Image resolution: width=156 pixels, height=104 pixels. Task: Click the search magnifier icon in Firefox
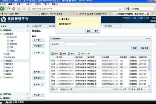(155, 9)
